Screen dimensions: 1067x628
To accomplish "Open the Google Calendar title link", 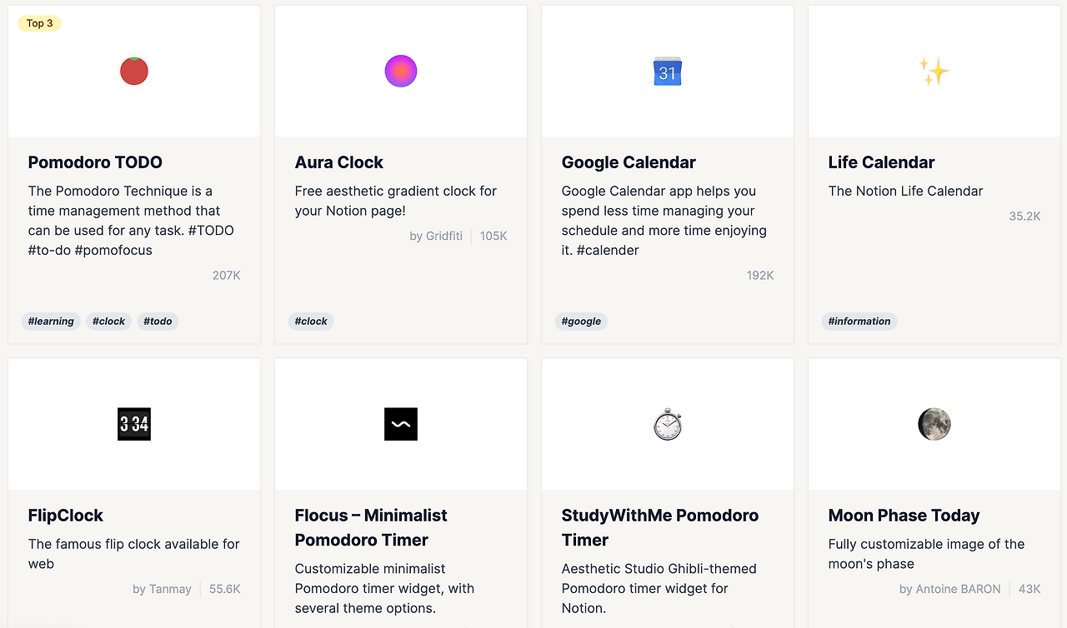I will [x=629, y=162].
